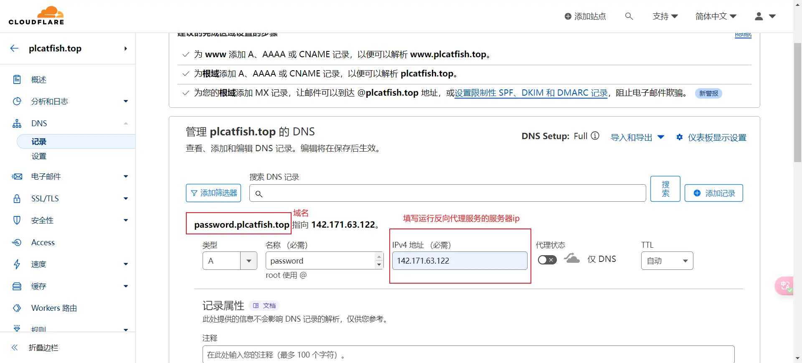Open the 概述 sidebar menu item
Viewport: 802px width, 363px height.
(39, 79)
